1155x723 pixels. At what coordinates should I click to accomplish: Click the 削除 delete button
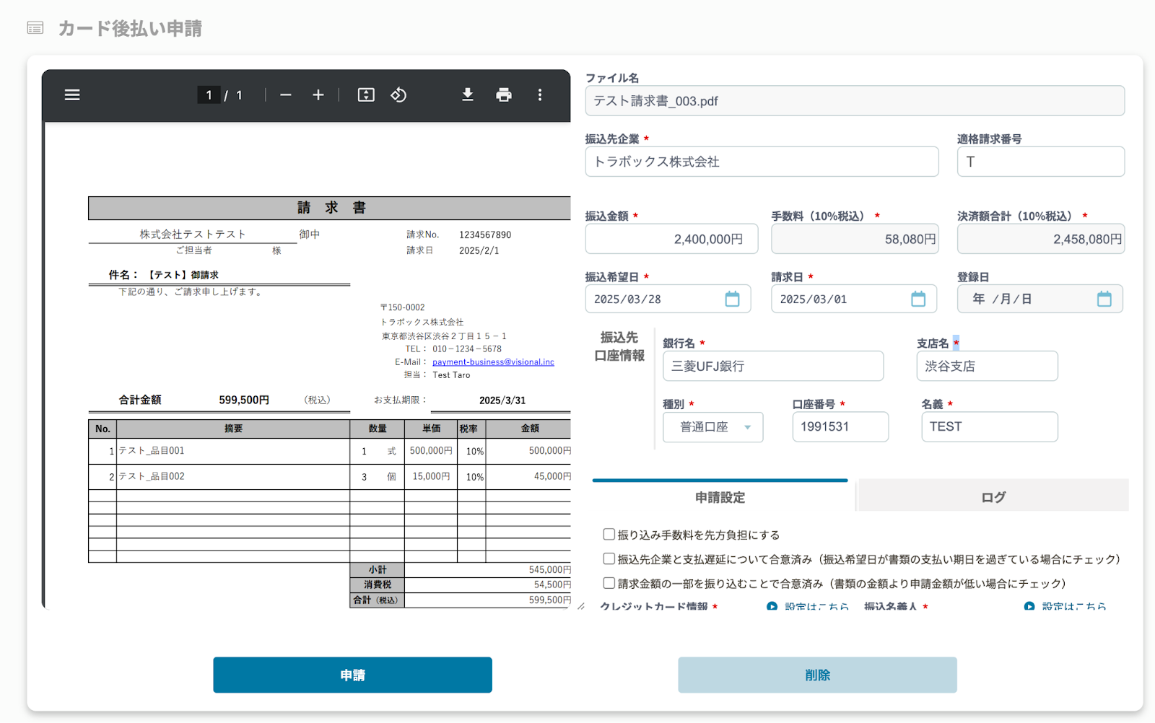click(817, 675)
